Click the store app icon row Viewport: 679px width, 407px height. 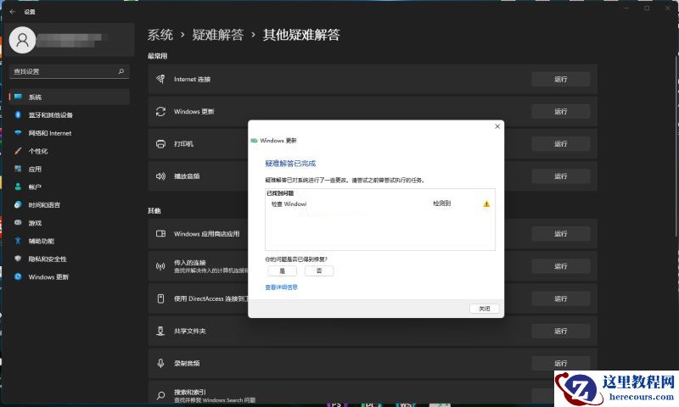160,233
